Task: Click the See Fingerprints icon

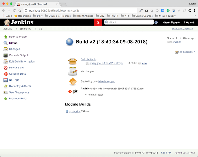Action: (6, 92)
